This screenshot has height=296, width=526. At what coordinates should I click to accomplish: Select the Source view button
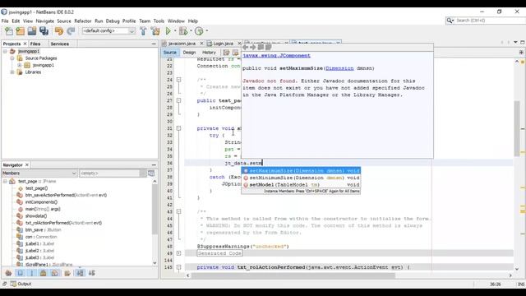coord(170,53)
